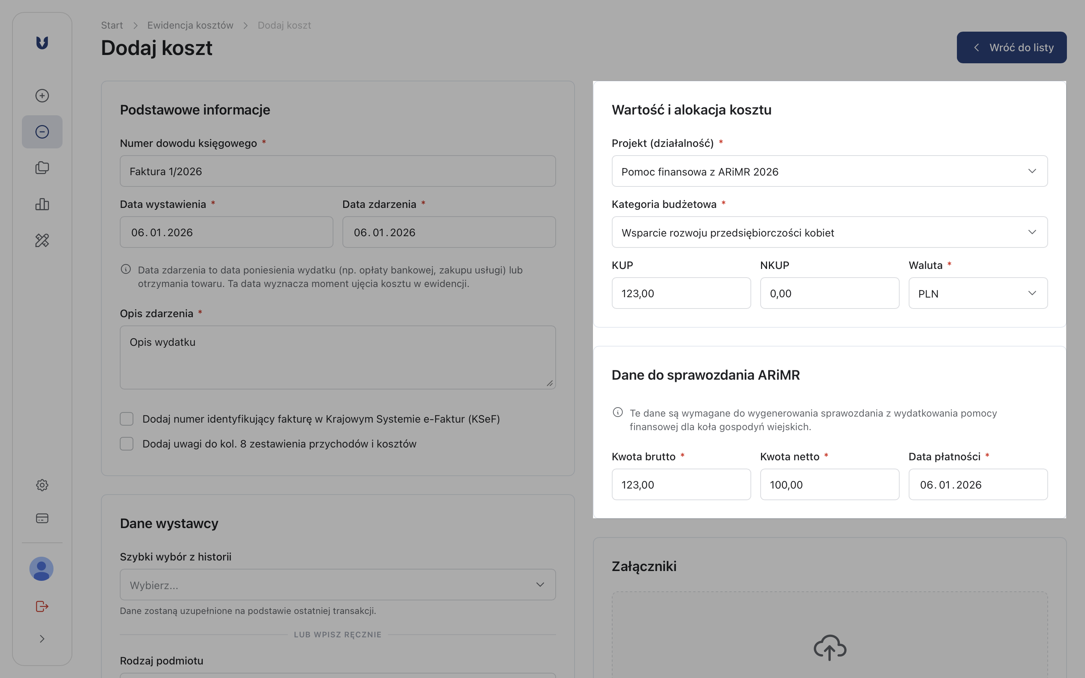Go to 'Ewidencja kosztów' breadcrumb
This screenshot has width=1085, height=678.
coord(190,25)
